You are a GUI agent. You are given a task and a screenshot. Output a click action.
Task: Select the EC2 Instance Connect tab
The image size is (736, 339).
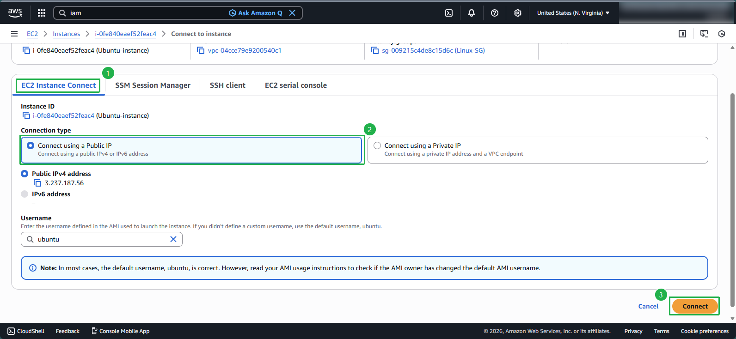tap(59, 85)
